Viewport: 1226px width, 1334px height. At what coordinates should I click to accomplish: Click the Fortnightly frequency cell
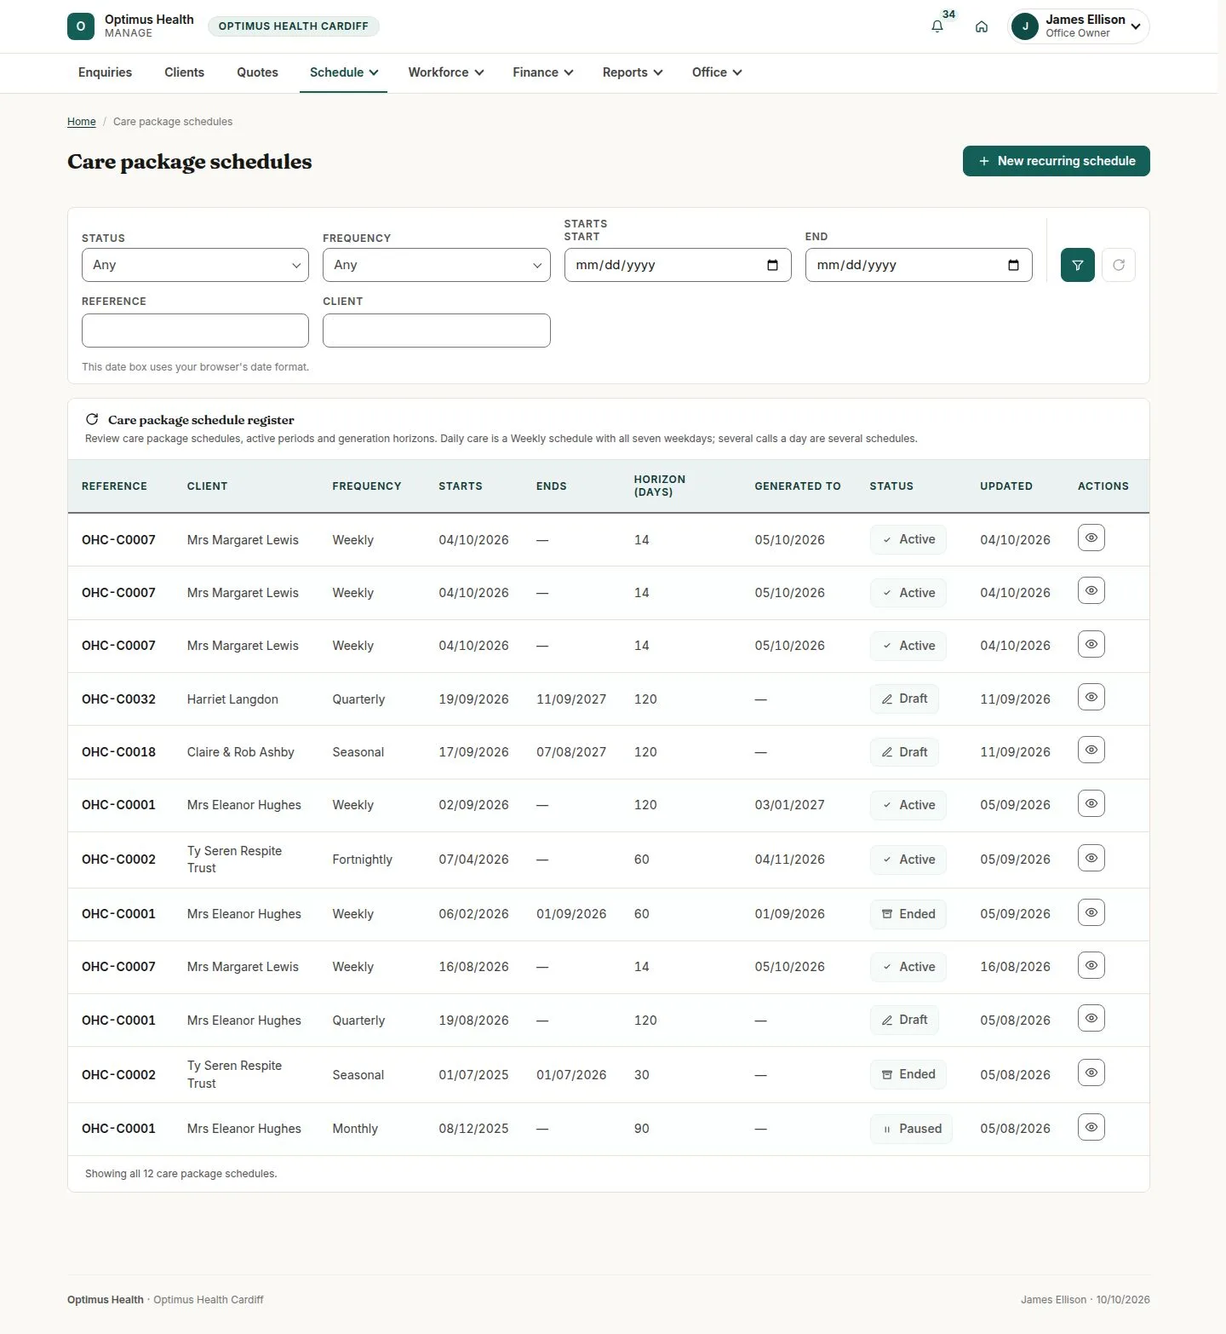click(363, 860)
